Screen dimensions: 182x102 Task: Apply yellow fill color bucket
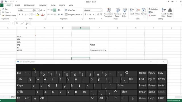click(x=38, y=14)
